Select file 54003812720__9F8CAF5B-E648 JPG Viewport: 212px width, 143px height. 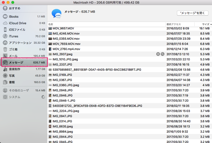point(97,106)
